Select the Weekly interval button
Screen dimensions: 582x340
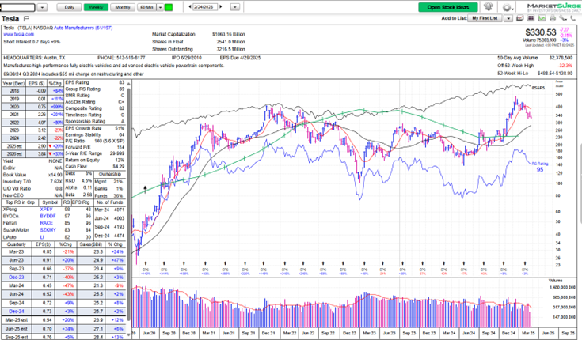point(96,7)
